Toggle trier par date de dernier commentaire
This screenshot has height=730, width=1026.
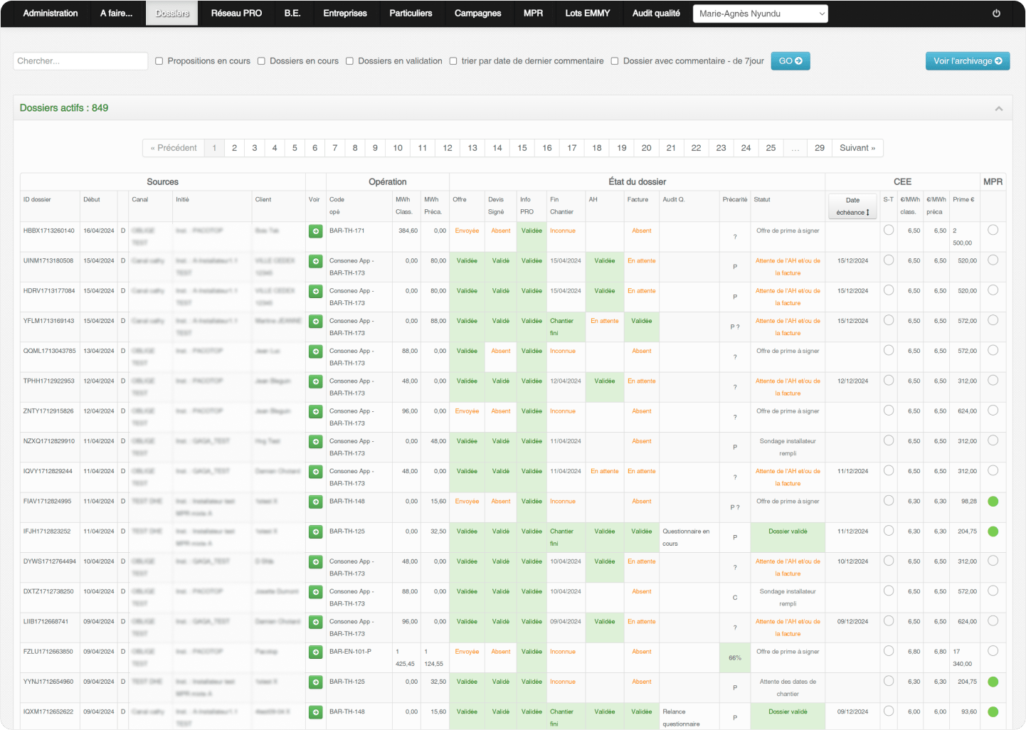coord(453,61)
